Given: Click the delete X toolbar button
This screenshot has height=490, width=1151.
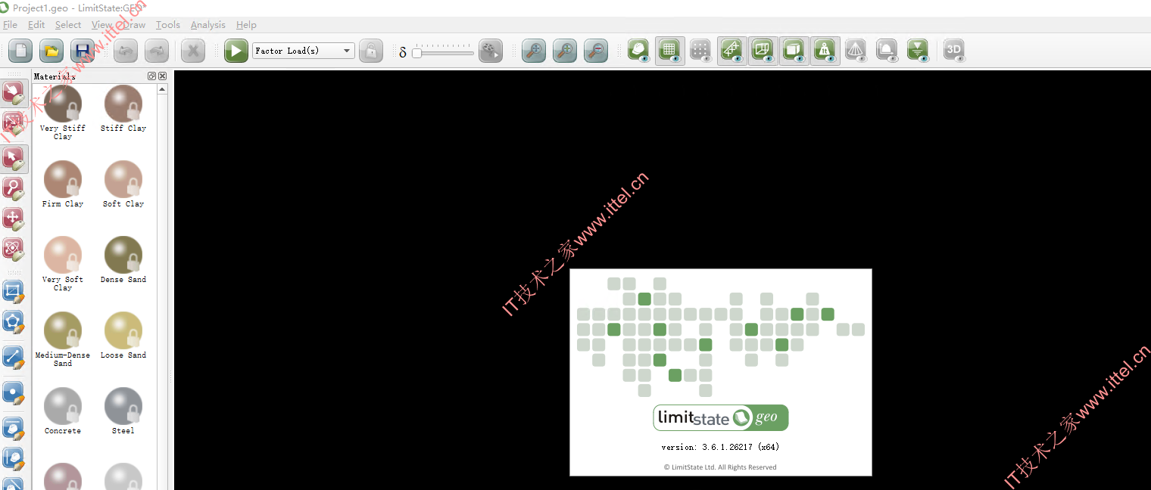Looking at the screenshot, I should coord(193,51).
